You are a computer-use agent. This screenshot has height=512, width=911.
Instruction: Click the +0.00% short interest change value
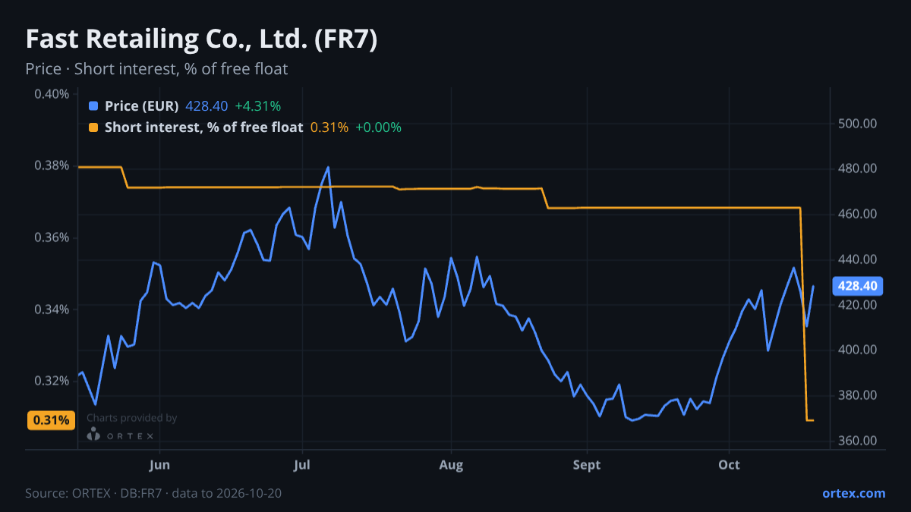(x=378, y=127)
